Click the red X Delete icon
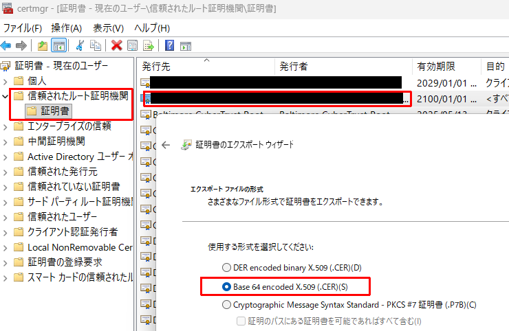The height and width of the screenshot is (331, 509). point(116,45)
